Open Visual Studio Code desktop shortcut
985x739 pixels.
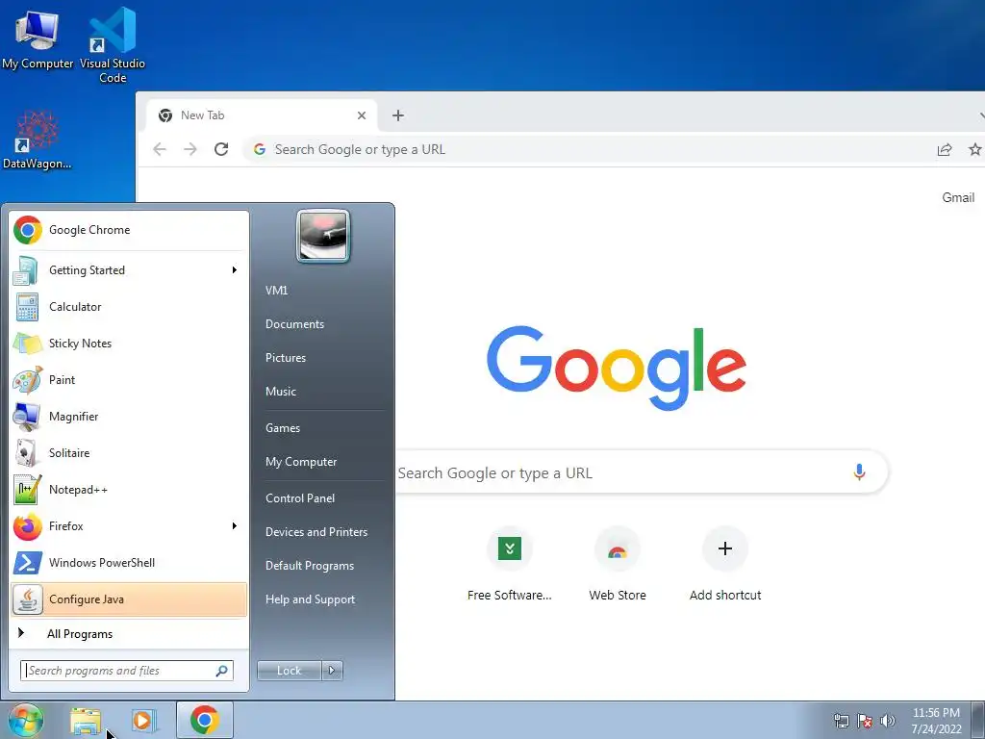pyautogui.click(x=113, y=45)
